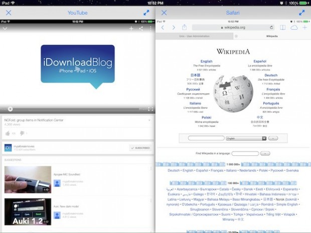Add YouTube video to playlist
The height and width of the screenshot is (233, 311).
point(131,29)
